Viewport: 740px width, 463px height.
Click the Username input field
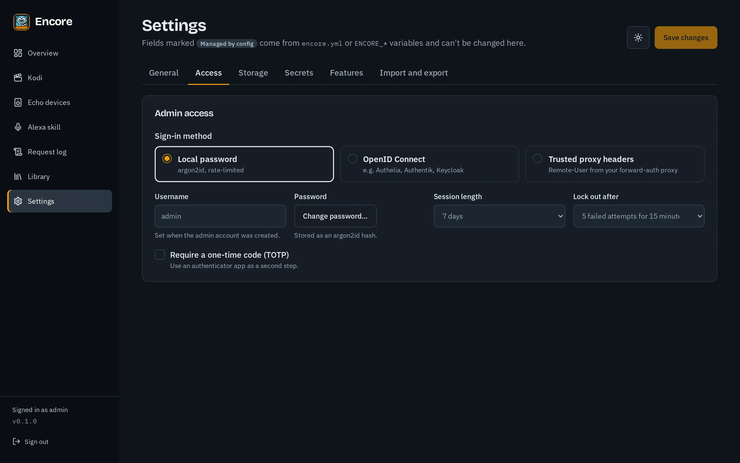coord(220,216)
